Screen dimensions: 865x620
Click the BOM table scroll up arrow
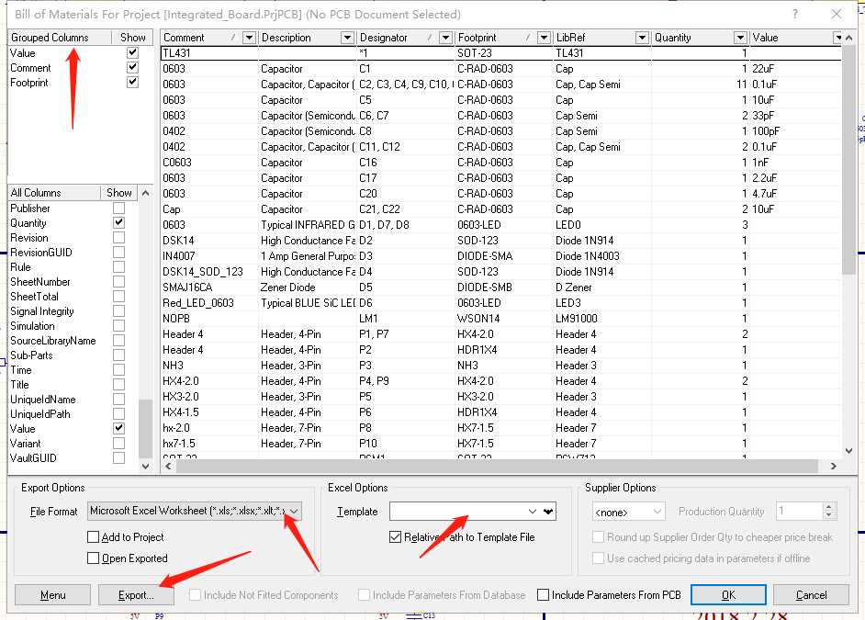tap(849, 38)
